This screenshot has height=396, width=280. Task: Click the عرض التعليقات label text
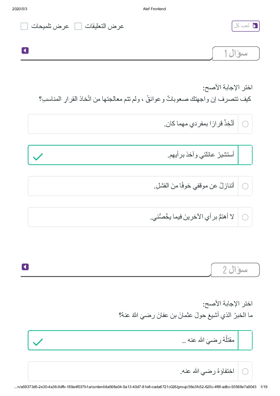click(104, 26)
